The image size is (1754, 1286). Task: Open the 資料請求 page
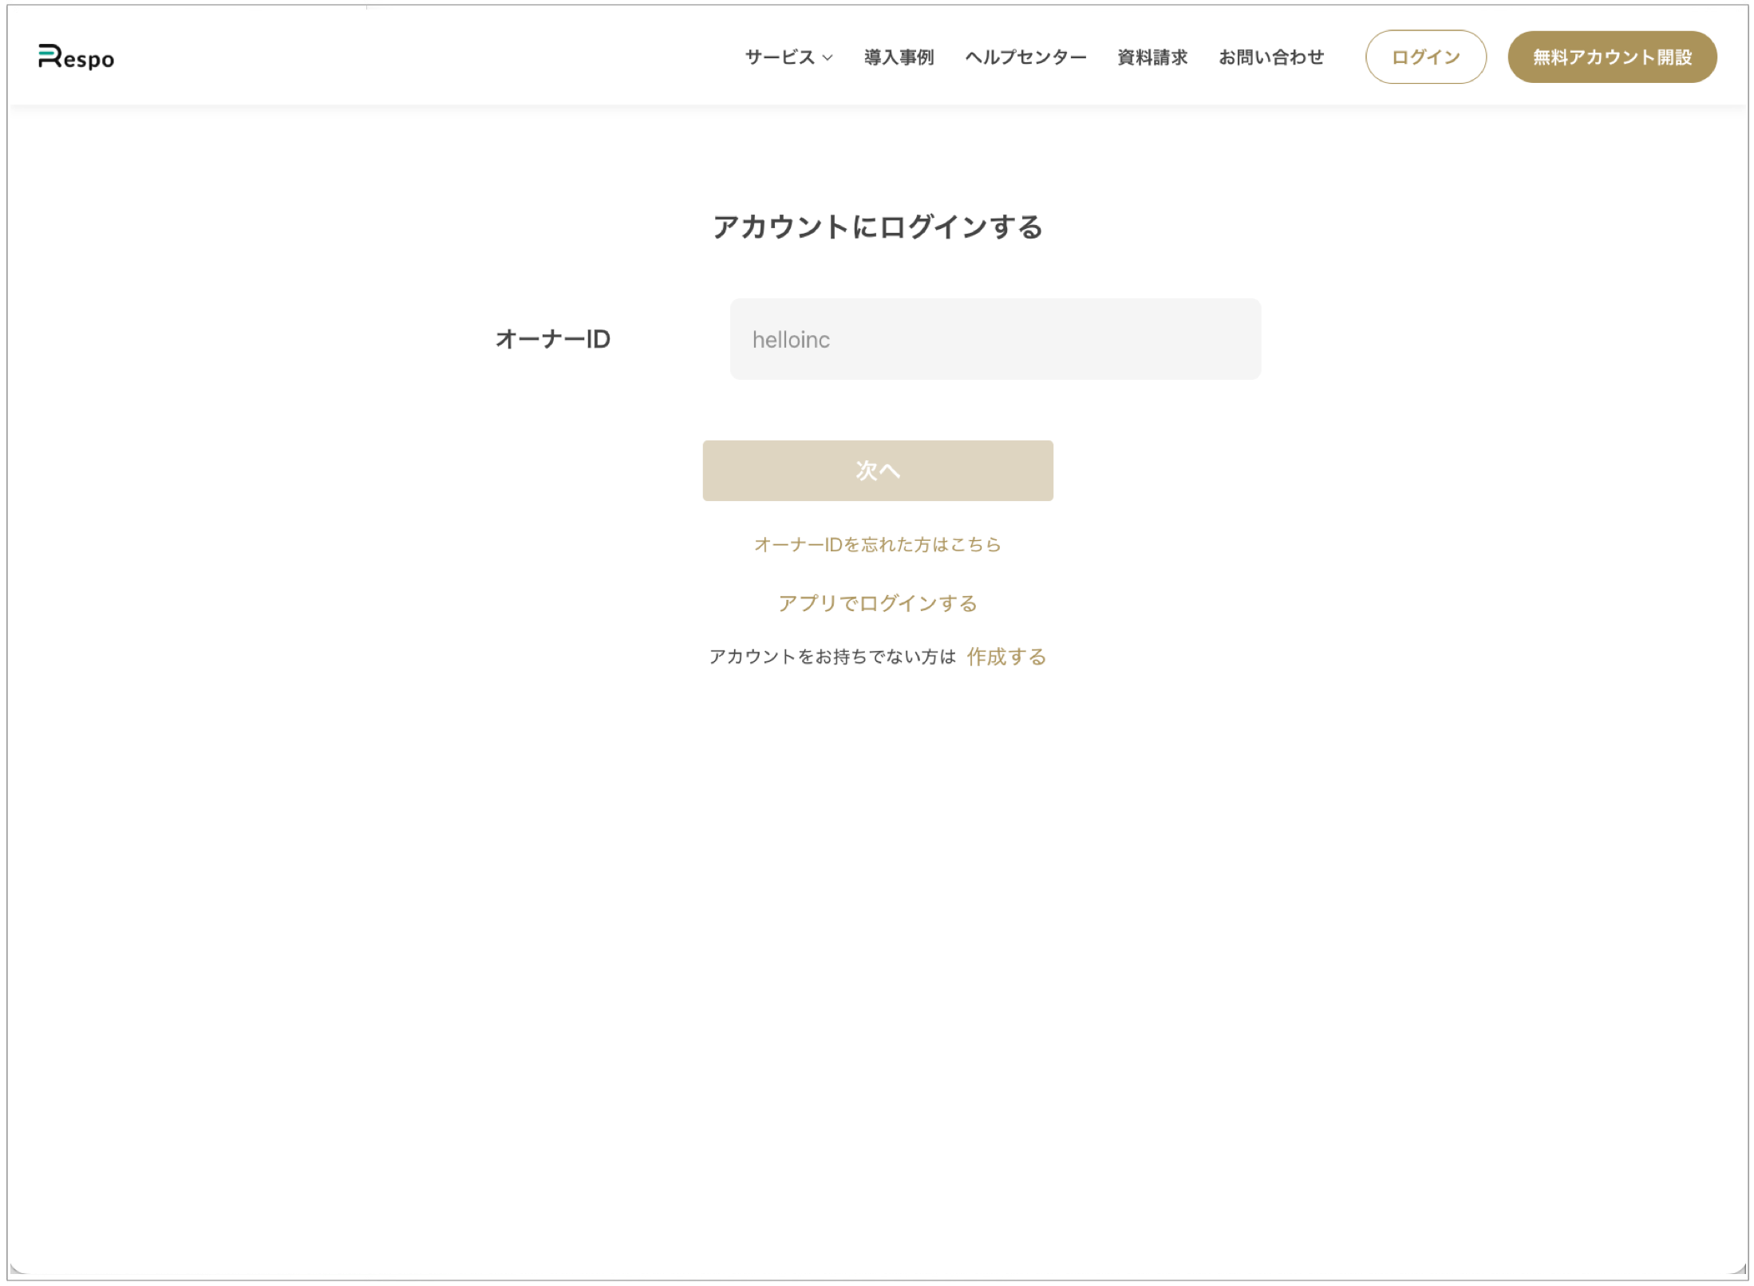click(1152, 57)
